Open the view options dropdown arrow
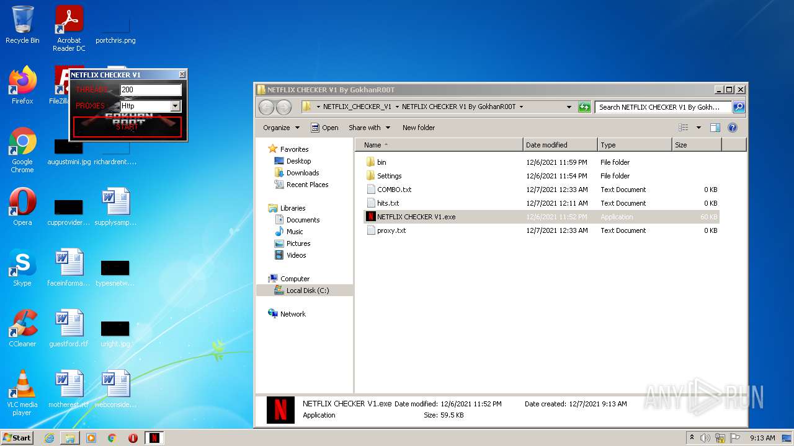Viewport: 794px width, 446px height. click(x=698, y=128)
